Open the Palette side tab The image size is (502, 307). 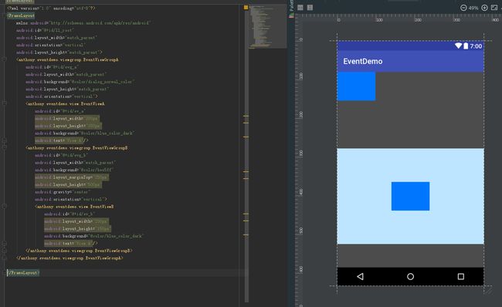tap(291, 5)
